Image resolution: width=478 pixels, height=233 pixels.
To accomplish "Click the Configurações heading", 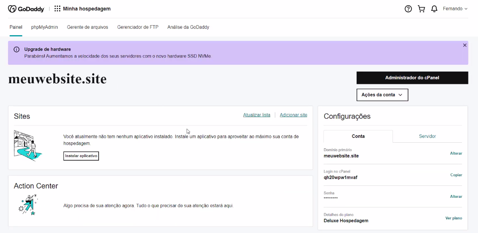I will (x=347, y=116).
